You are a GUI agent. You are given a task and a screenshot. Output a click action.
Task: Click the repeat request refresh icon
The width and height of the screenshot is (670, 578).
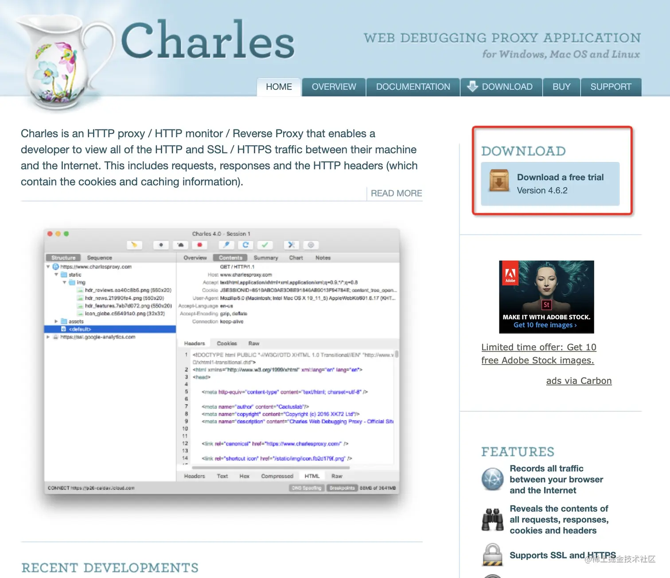(245, 245)
